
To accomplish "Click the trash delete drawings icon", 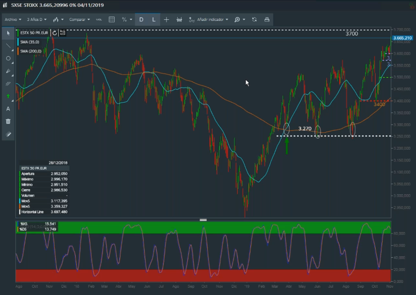I will coord(8,122).
